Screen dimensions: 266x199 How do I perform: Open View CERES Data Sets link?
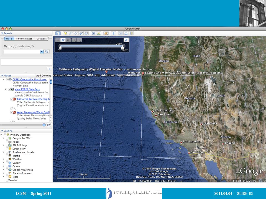pos(27,89)
